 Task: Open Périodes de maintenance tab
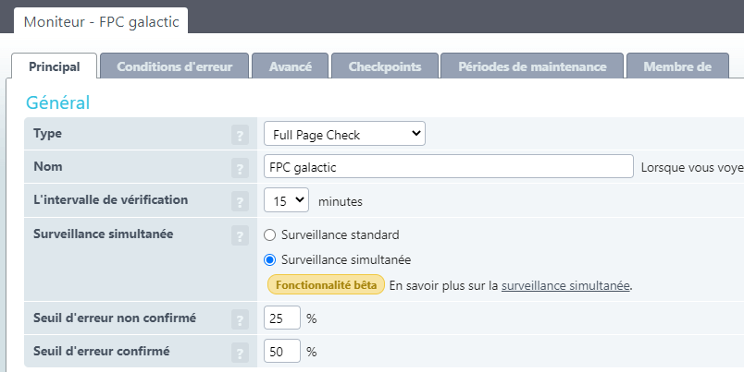pos(532,66)
